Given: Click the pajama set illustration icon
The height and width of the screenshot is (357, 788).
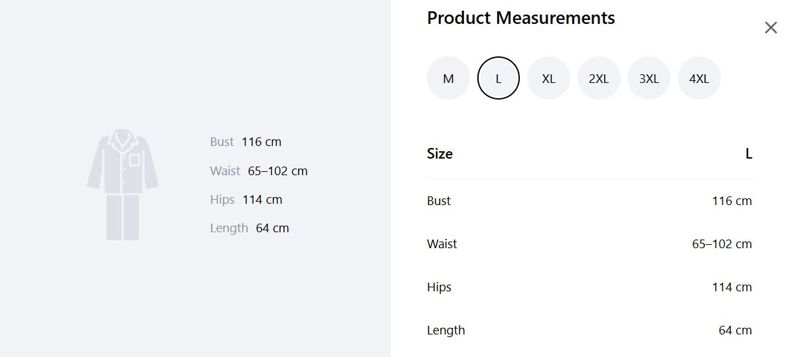Looking at the screenshot, I should click(123, 184).
